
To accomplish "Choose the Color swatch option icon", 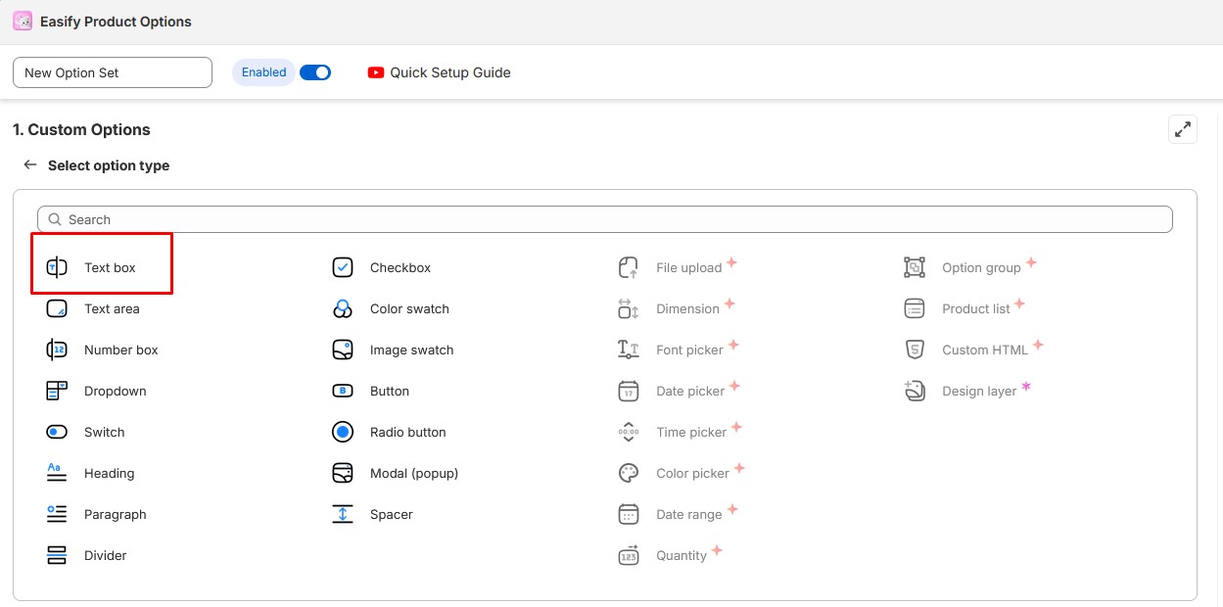I will coord(343,308).
